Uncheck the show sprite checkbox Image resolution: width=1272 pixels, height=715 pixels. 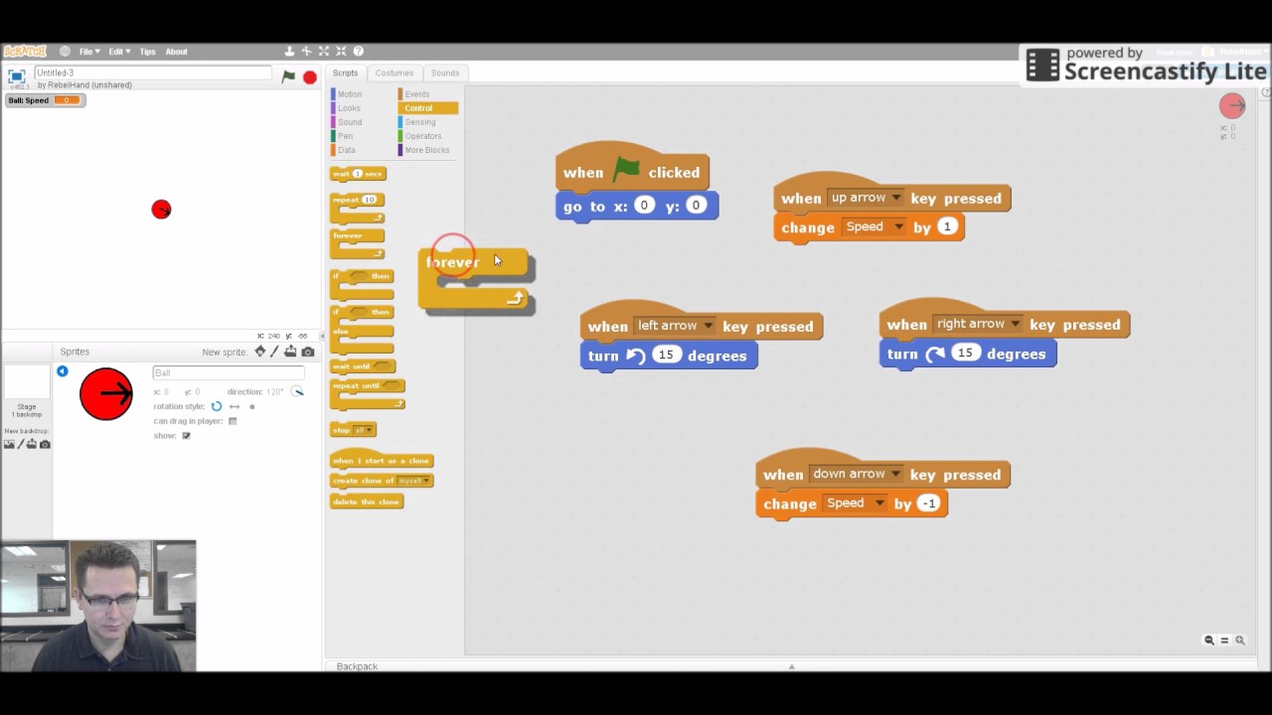pyautogui.click(x=186, y=436)
